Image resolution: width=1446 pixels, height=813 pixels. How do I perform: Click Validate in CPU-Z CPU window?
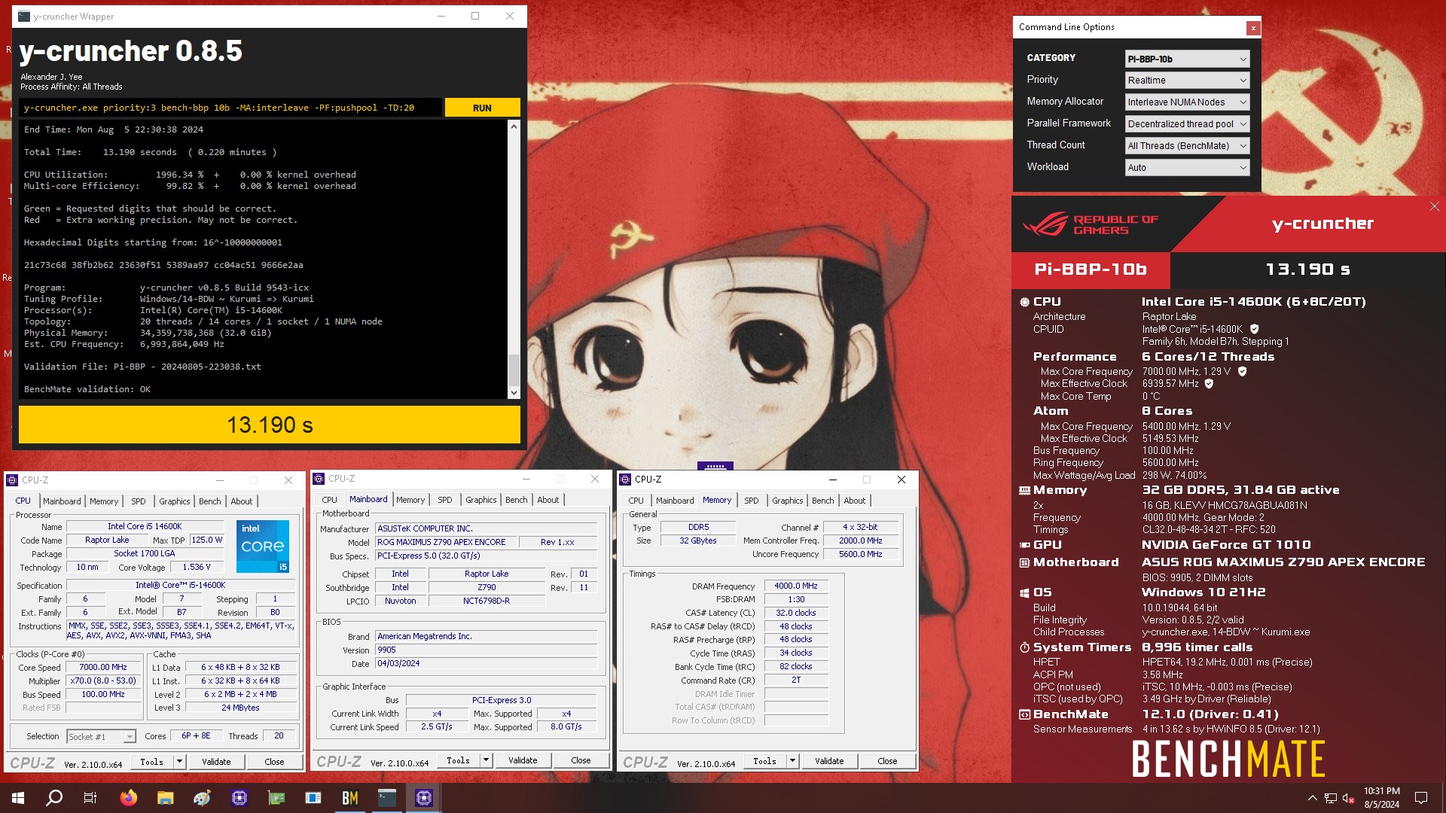click(216, 762)
